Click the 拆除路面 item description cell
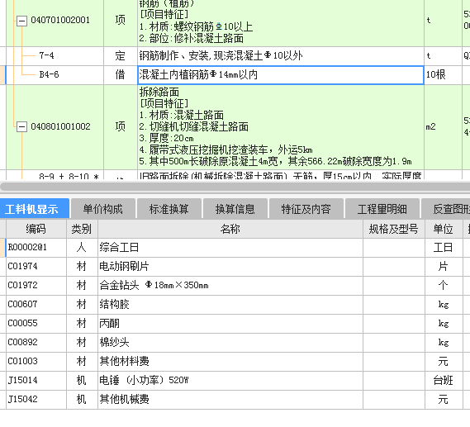470x427 pixels. point(281,127)
